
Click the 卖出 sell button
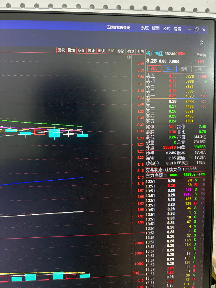[x=169, y=69]
